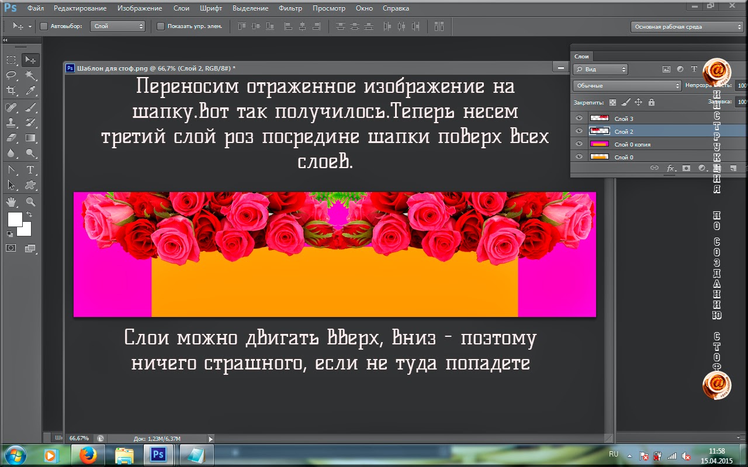Create new fill or adjustment layer
This screenshot has height=467, width=748.
click(701, 168)
